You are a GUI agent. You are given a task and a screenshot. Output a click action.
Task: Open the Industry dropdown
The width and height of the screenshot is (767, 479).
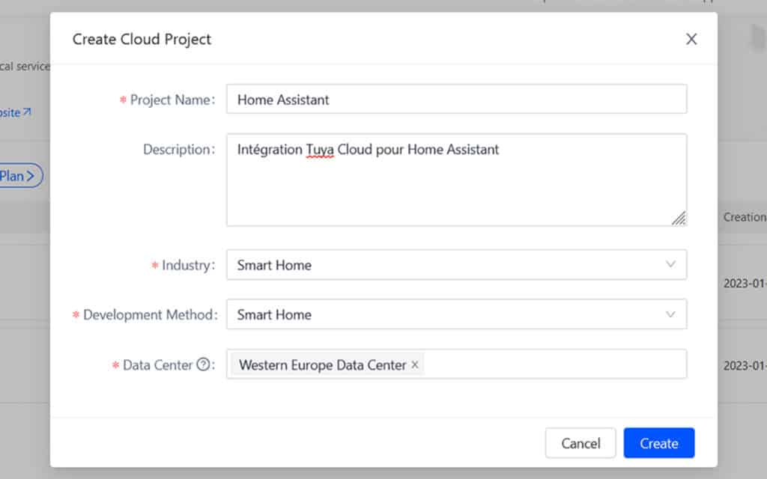[456, 265]
